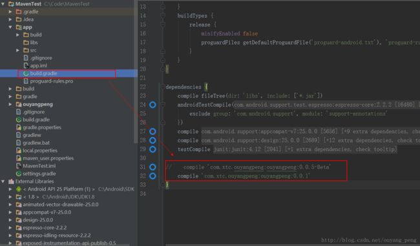Click 'testCompile' keyword on line 29
Screen dimensions: 420x246
coord(194,149)
